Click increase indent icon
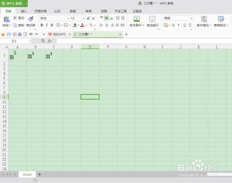 click(x=123, y=18)
